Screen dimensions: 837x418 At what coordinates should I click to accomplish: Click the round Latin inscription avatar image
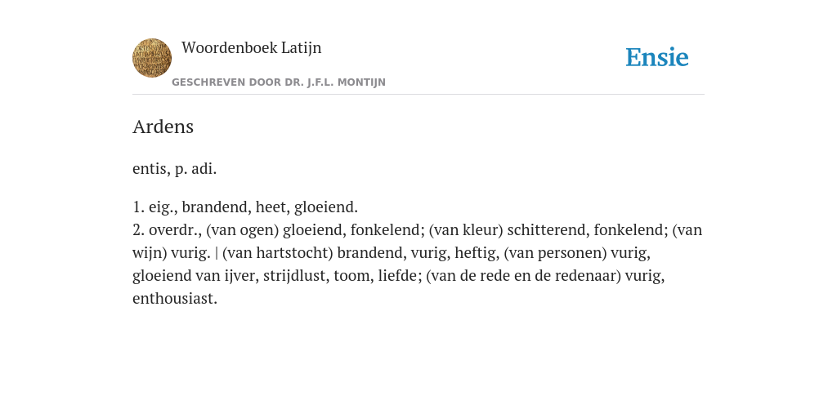(152, 58)
